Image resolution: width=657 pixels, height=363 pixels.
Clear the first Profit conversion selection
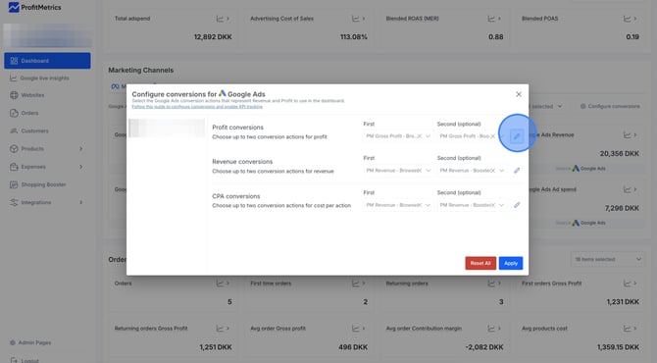tap(420, 136)
